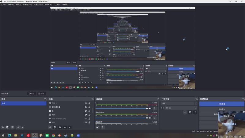
Task: Open options menu for 麦克风/Aux channel
Action: coord(155,118)
